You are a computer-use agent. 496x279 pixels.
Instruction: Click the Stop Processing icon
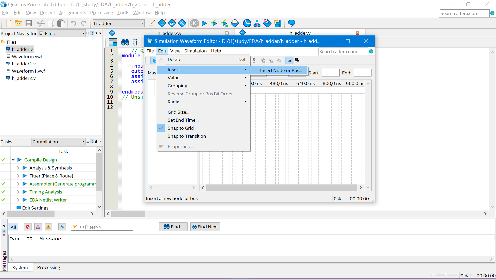tap(194, 23)
